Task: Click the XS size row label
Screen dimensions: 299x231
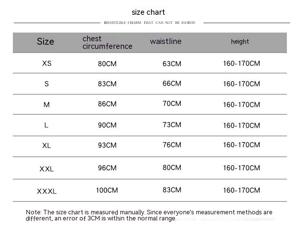Action: click(x=47, y=63)
